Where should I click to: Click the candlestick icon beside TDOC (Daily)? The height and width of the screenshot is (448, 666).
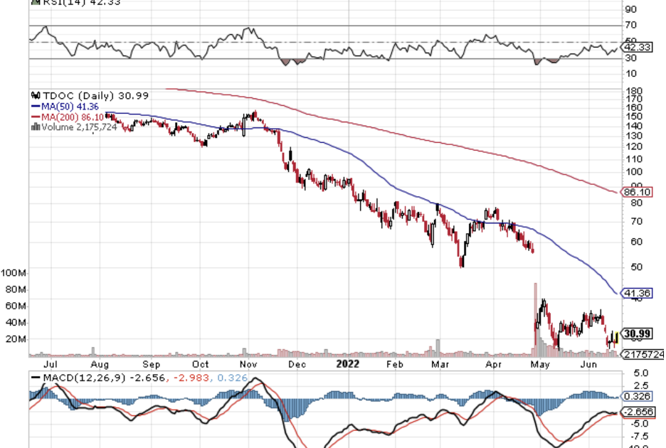34,95
